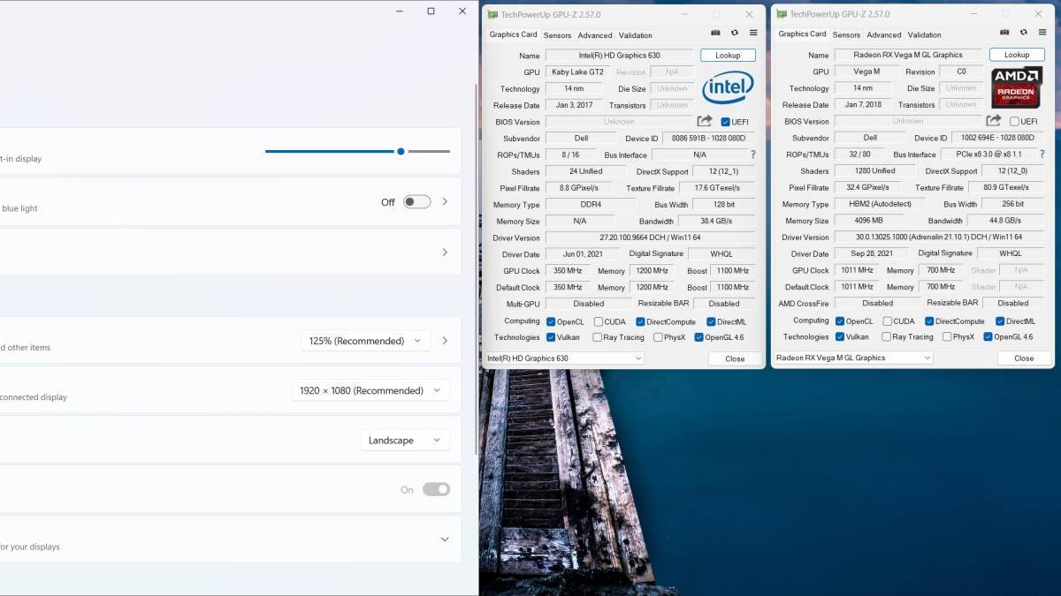Select Graphics Card tab in Radeon GPU-Z window
The image size is (1061, 596).
tap(802, 34)
